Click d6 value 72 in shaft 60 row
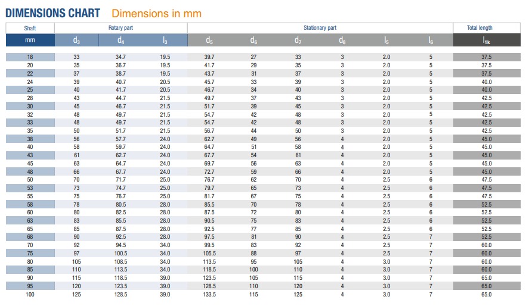 pyautogui.click(x=253, y=213)
